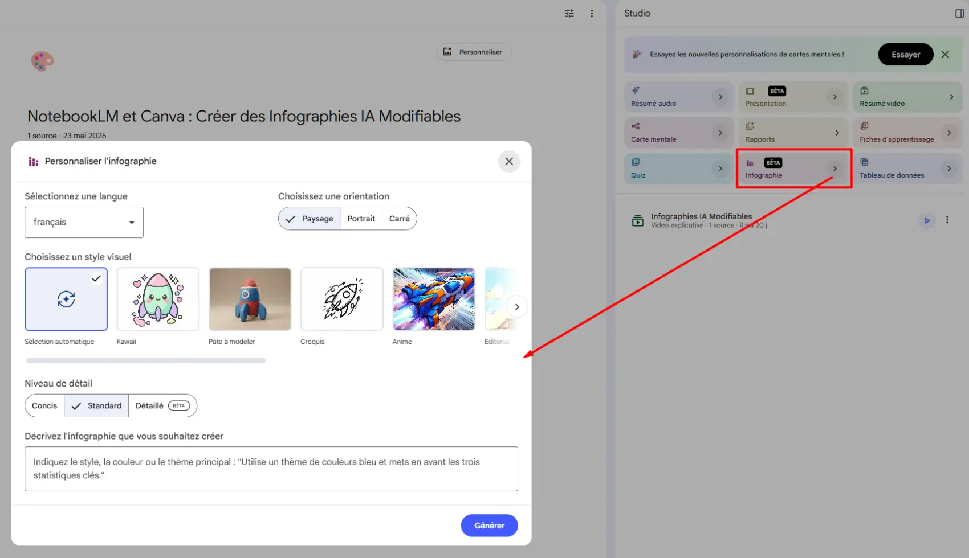Expand Fiches d'apprentissage options chevron

tap(949, 133)
